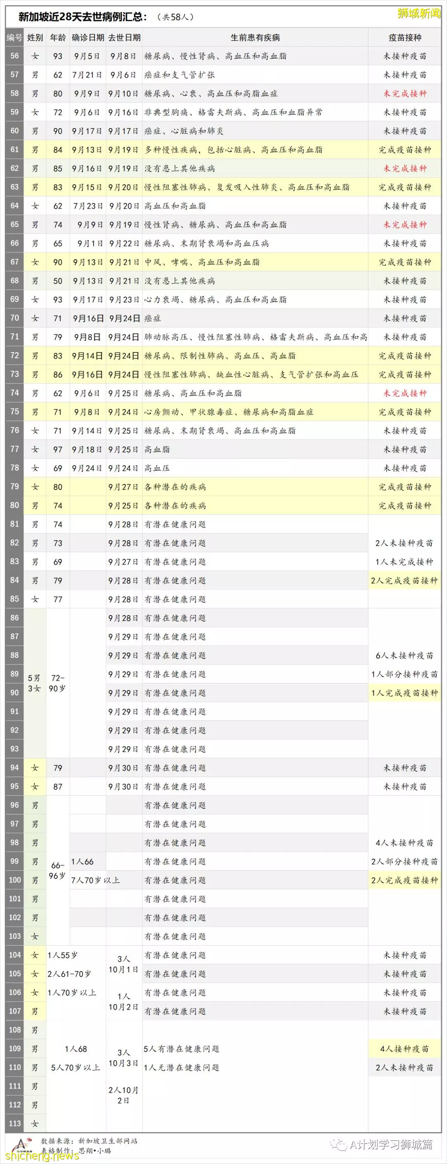The height and width of the screenshot is (1164, 447).
Task: Click death date 9月22日
Action: (123, 244)
